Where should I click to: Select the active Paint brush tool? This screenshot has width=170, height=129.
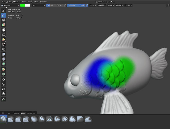[3, 15]
